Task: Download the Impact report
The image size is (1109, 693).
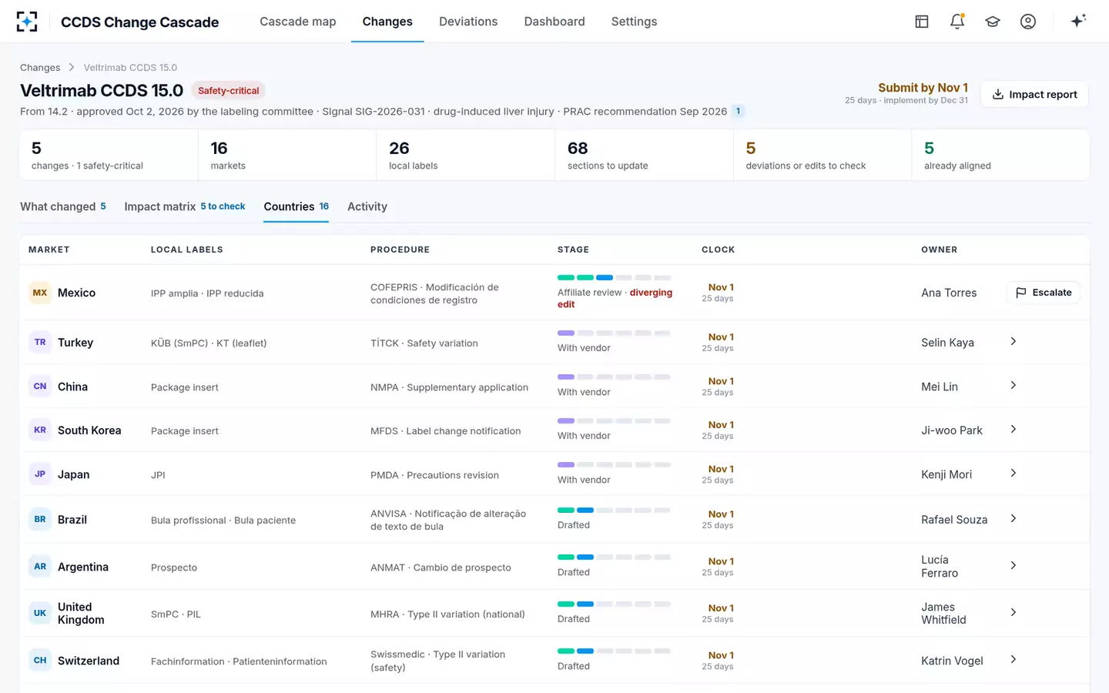Action: pos(1034,94)
